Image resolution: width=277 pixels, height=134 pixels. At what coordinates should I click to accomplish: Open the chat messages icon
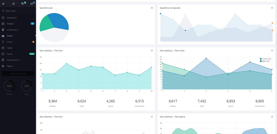point(22,4)
